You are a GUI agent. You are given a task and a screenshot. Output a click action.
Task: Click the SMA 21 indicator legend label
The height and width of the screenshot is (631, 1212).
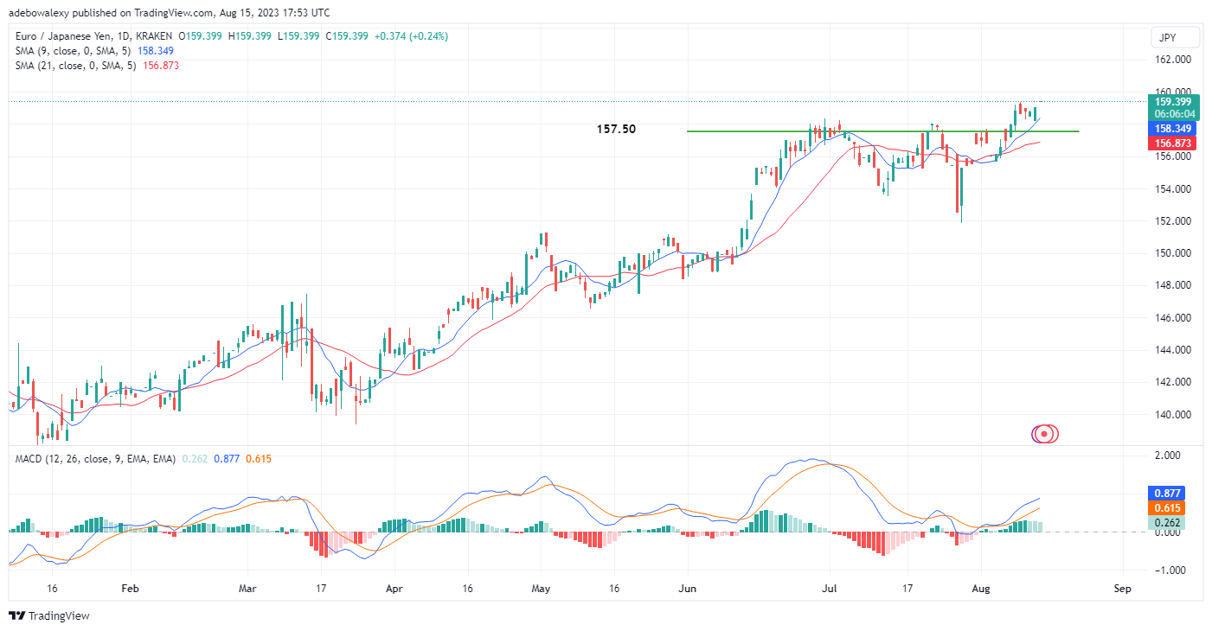click(75, 66)
